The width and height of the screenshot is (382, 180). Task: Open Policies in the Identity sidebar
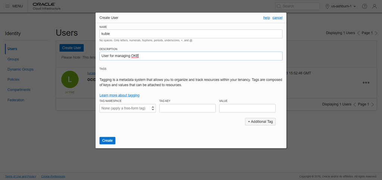click(x=13, y=80)
